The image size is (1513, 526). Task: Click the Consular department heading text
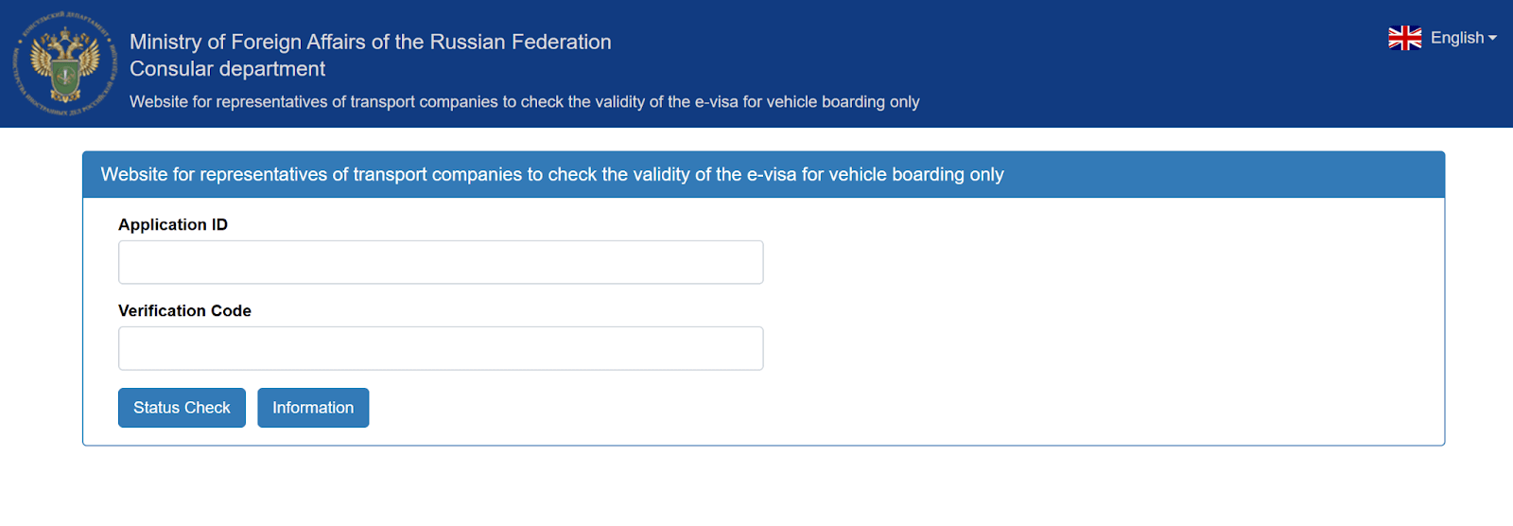pos(227,69)
